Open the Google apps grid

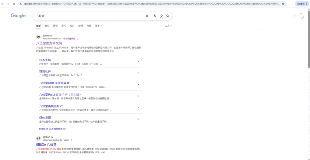click(294, 16)
